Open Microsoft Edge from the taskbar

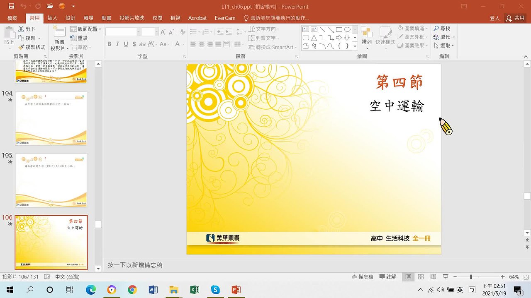(91, 290)
